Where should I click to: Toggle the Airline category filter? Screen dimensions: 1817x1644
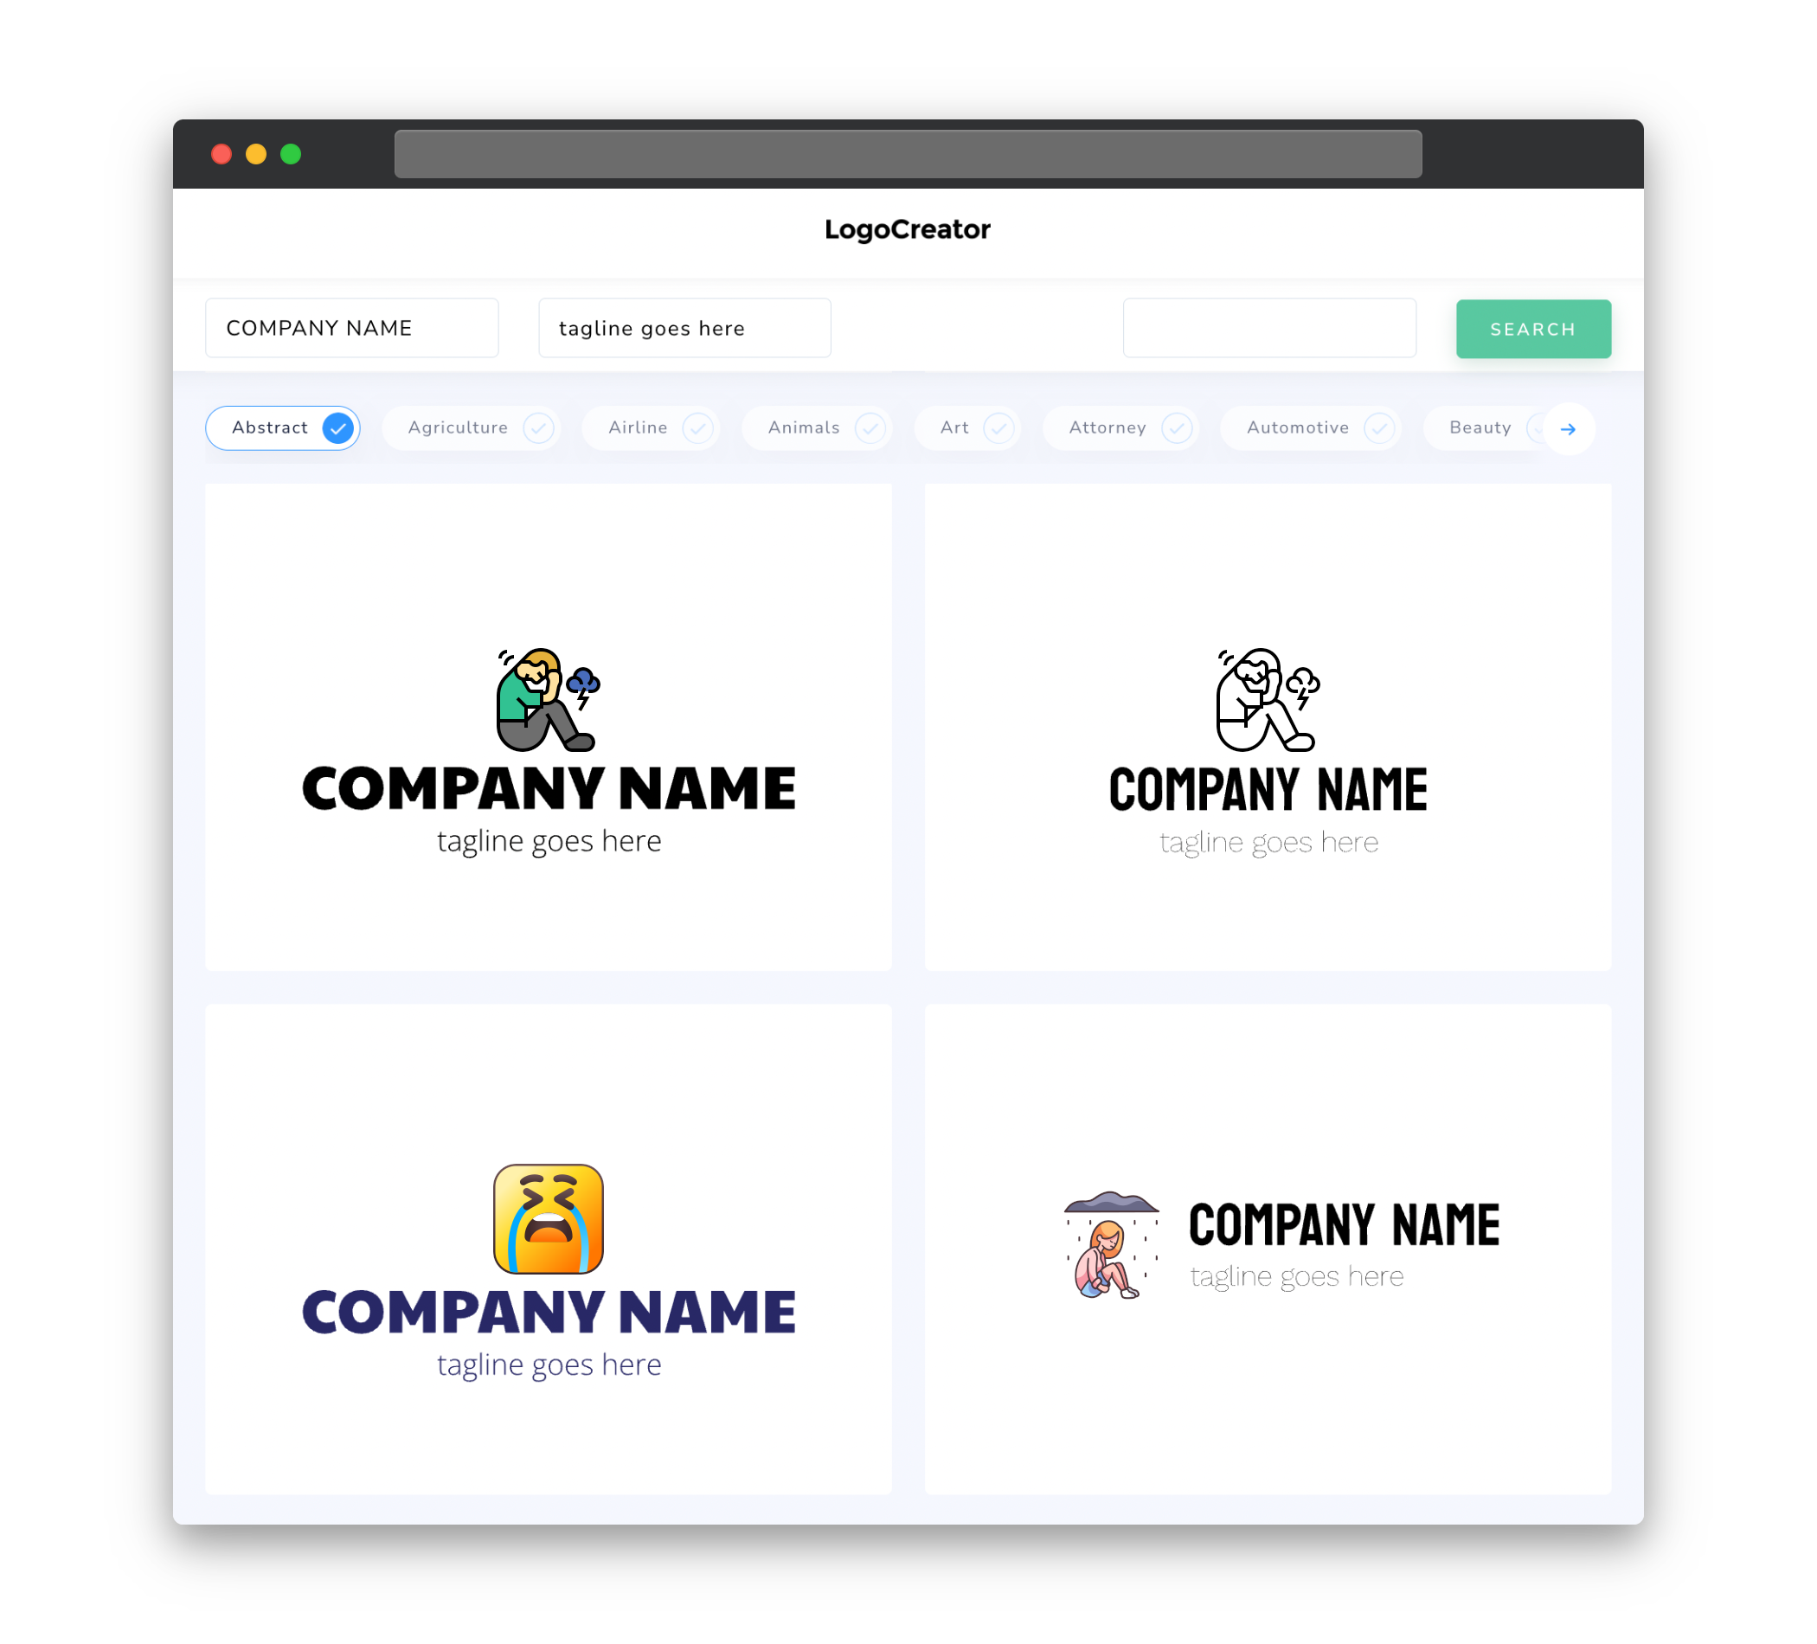pos(655,427)
